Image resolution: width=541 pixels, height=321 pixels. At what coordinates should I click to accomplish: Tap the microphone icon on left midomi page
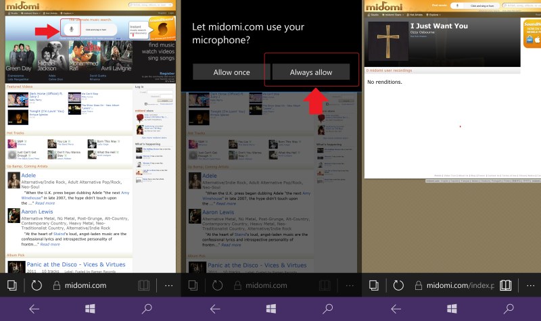click(x=72, y=29)
